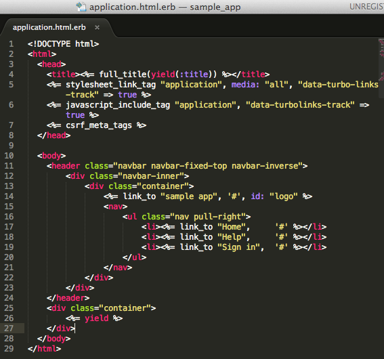Click the "nav pull-right" ul line
The width and height of the screenshot is (384, 359).
click(x=187, y=217)
